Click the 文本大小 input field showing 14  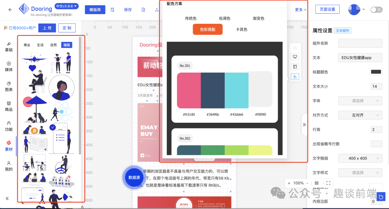(376, 86)
